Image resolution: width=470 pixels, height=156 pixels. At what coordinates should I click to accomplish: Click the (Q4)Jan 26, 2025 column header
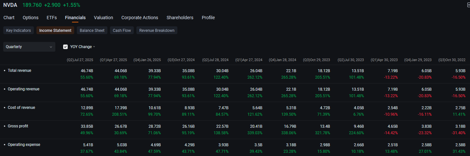tap(147, 60)
